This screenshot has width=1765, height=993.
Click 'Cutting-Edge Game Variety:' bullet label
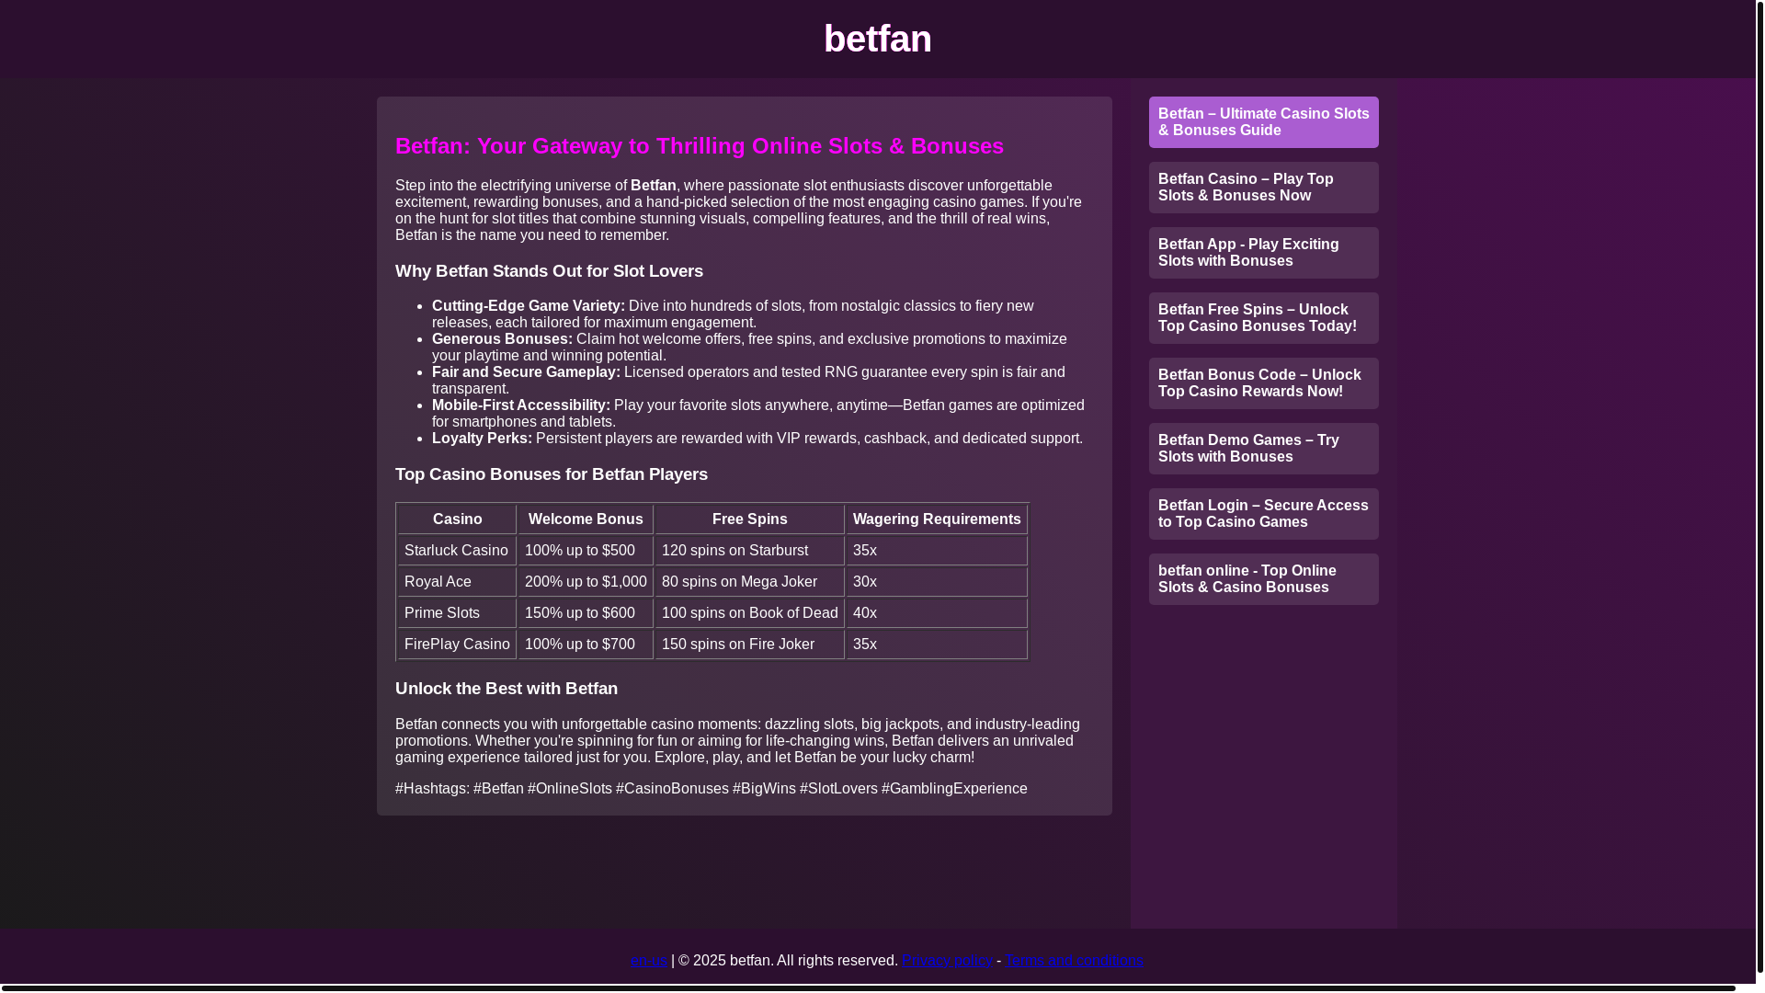[529, 306]
